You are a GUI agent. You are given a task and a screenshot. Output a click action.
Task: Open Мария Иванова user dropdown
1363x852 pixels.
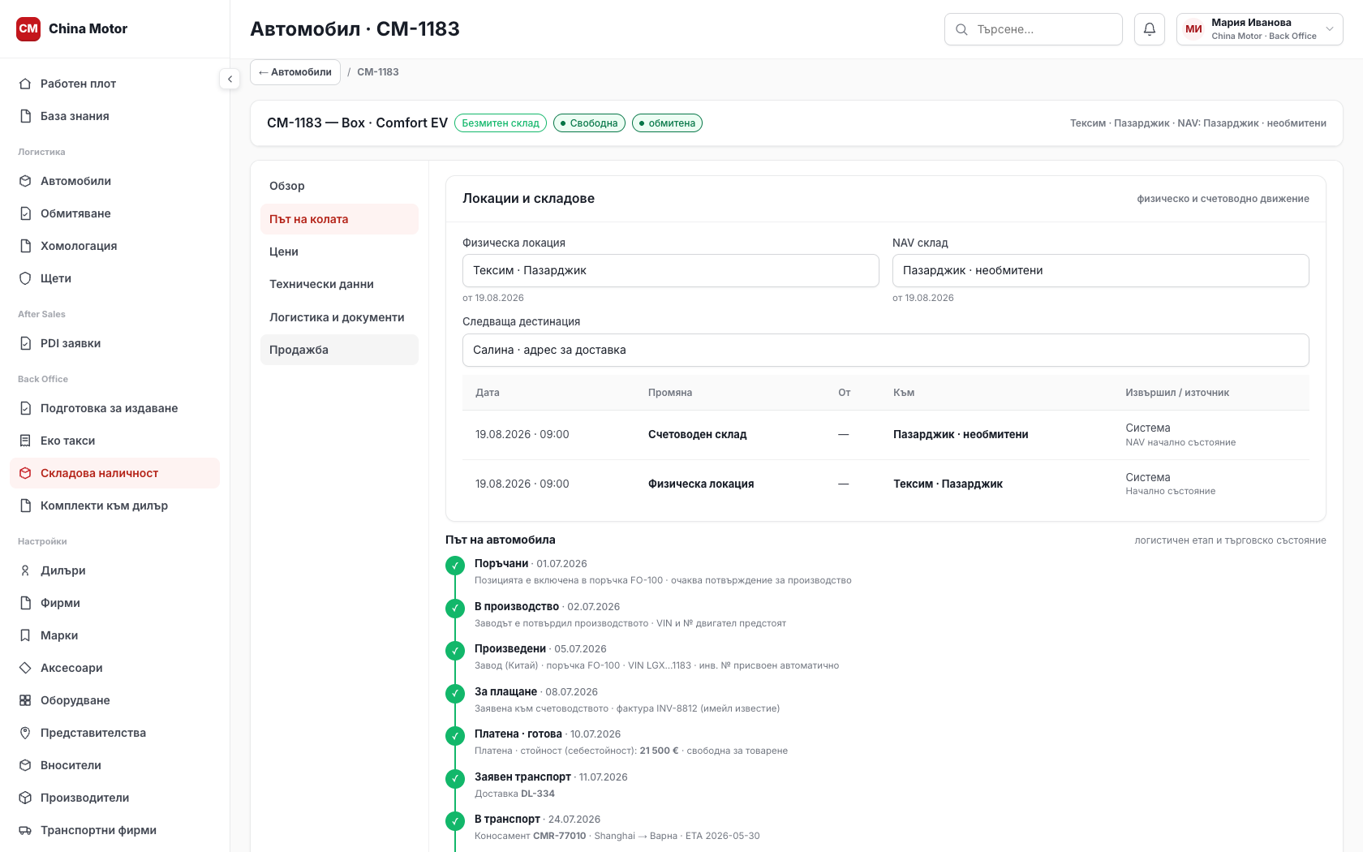pyautogui.click(x=1259, y=29)
